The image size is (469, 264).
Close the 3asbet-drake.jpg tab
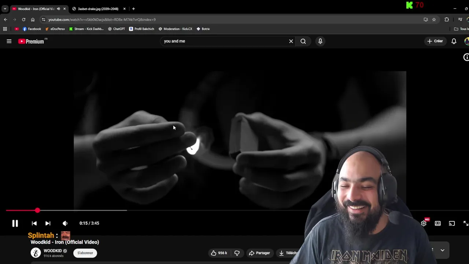pos(124,9)
